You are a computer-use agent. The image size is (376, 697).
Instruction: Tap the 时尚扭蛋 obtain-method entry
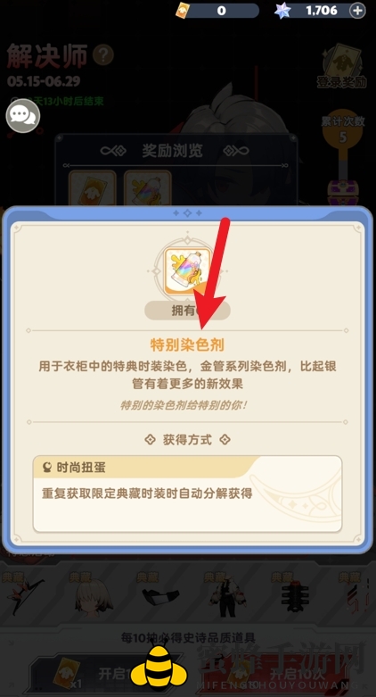(187, 494)
